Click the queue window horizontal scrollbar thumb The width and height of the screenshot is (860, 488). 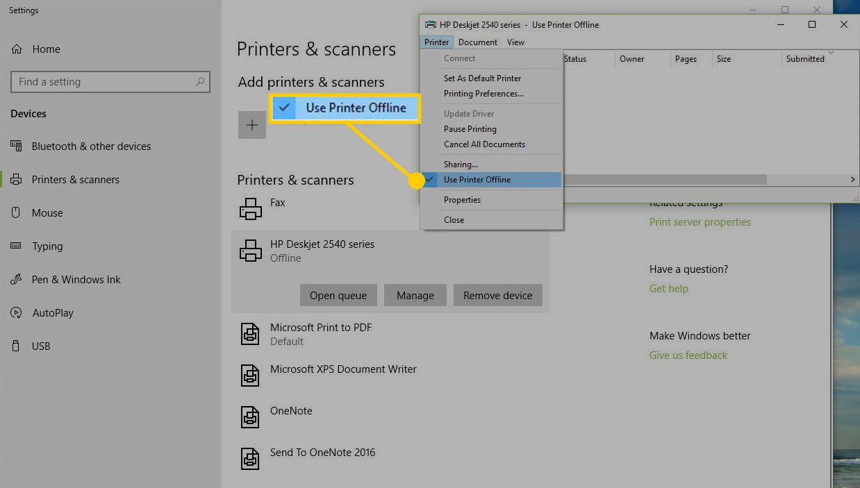tap(665, 180)
